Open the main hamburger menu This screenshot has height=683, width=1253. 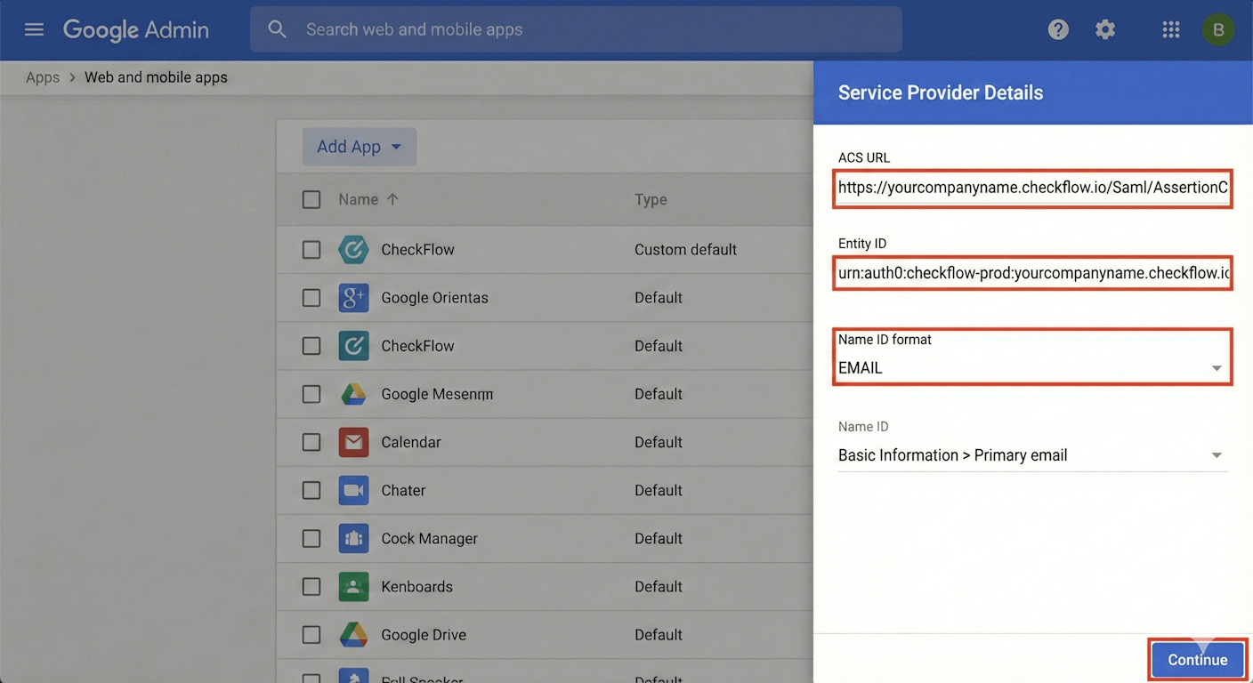34,29
